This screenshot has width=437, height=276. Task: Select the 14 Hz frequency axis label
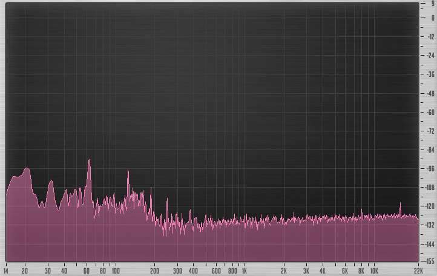tap(7, 271)
